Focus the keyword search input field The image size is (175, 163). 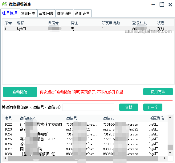pos(88,107)
